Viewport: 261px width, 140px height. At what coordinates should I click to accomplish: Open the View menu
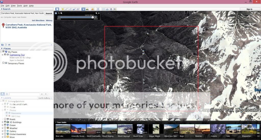point(13,6)
